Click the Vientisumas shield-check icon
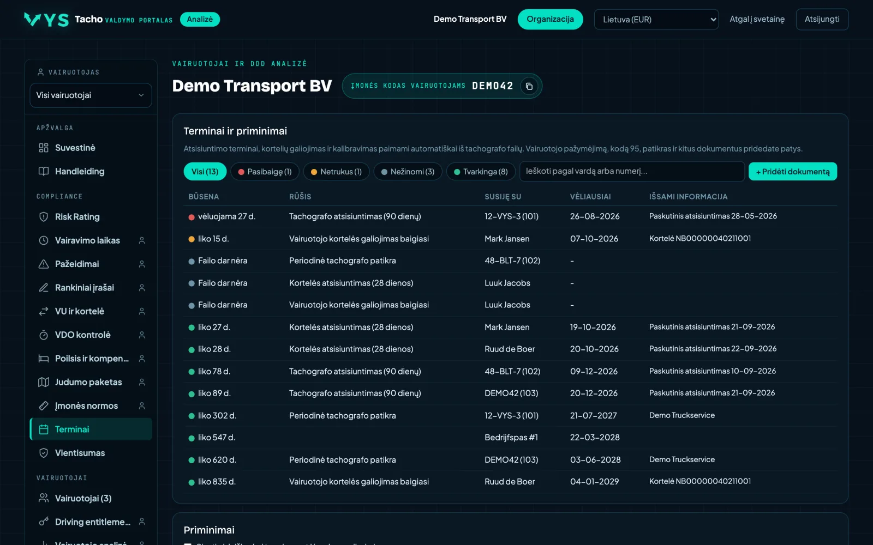The height and width of the screenshot is (545, 873). coord(44,453)
